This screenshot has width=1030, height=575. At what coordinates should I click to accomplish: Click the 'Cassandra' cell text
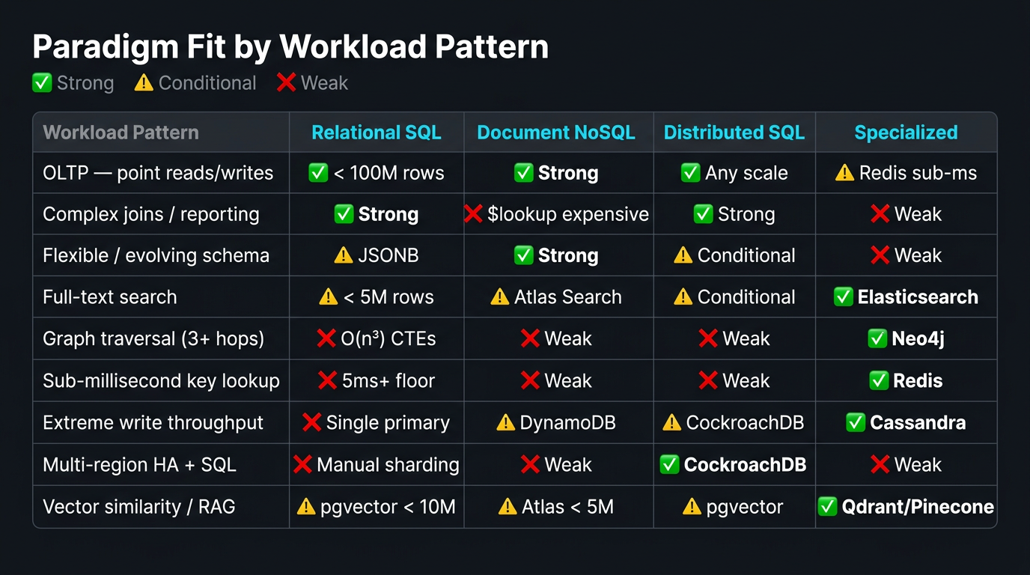pos(918,422)
